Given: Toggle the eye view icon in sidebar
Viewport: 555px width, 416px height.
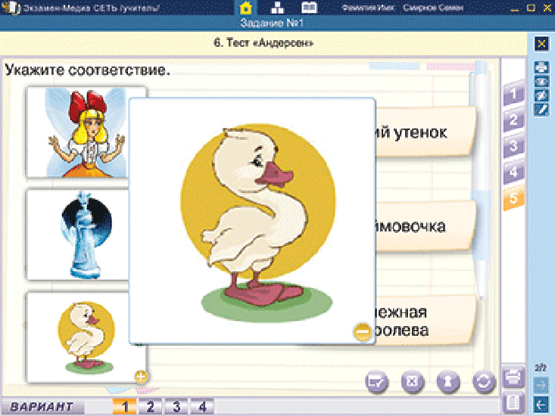Looking at the screenshot, I should (x=541, y=82).
